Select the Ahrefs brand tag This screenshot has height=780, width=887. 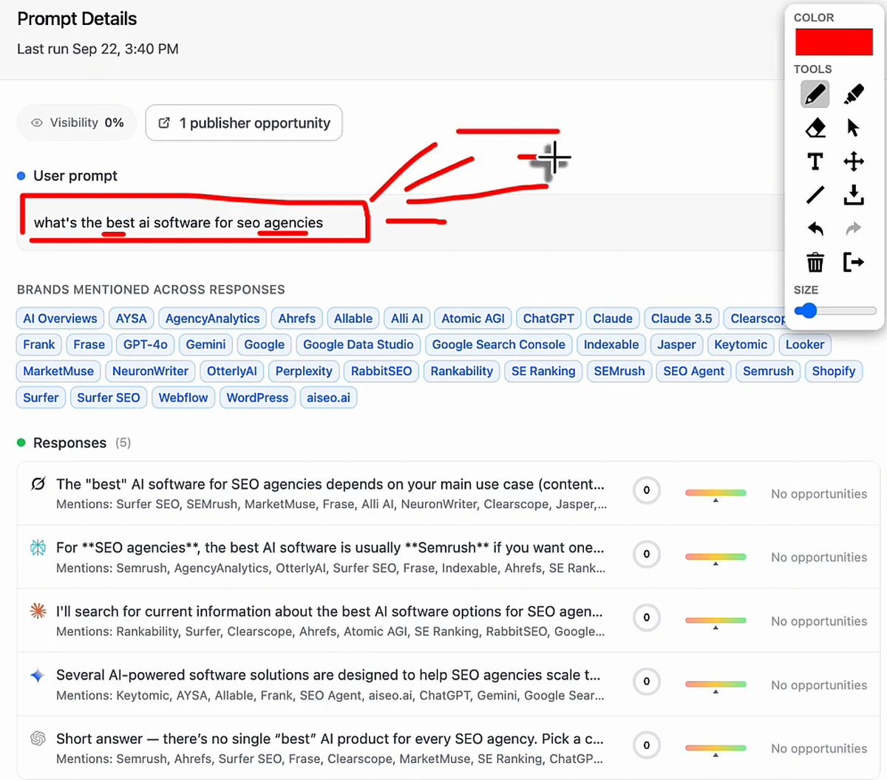point(296,318)
